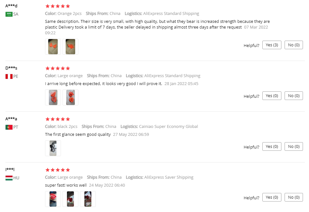Click Hungary flag icon beside I***l
The image size is (309, 212).
[9, 178]
